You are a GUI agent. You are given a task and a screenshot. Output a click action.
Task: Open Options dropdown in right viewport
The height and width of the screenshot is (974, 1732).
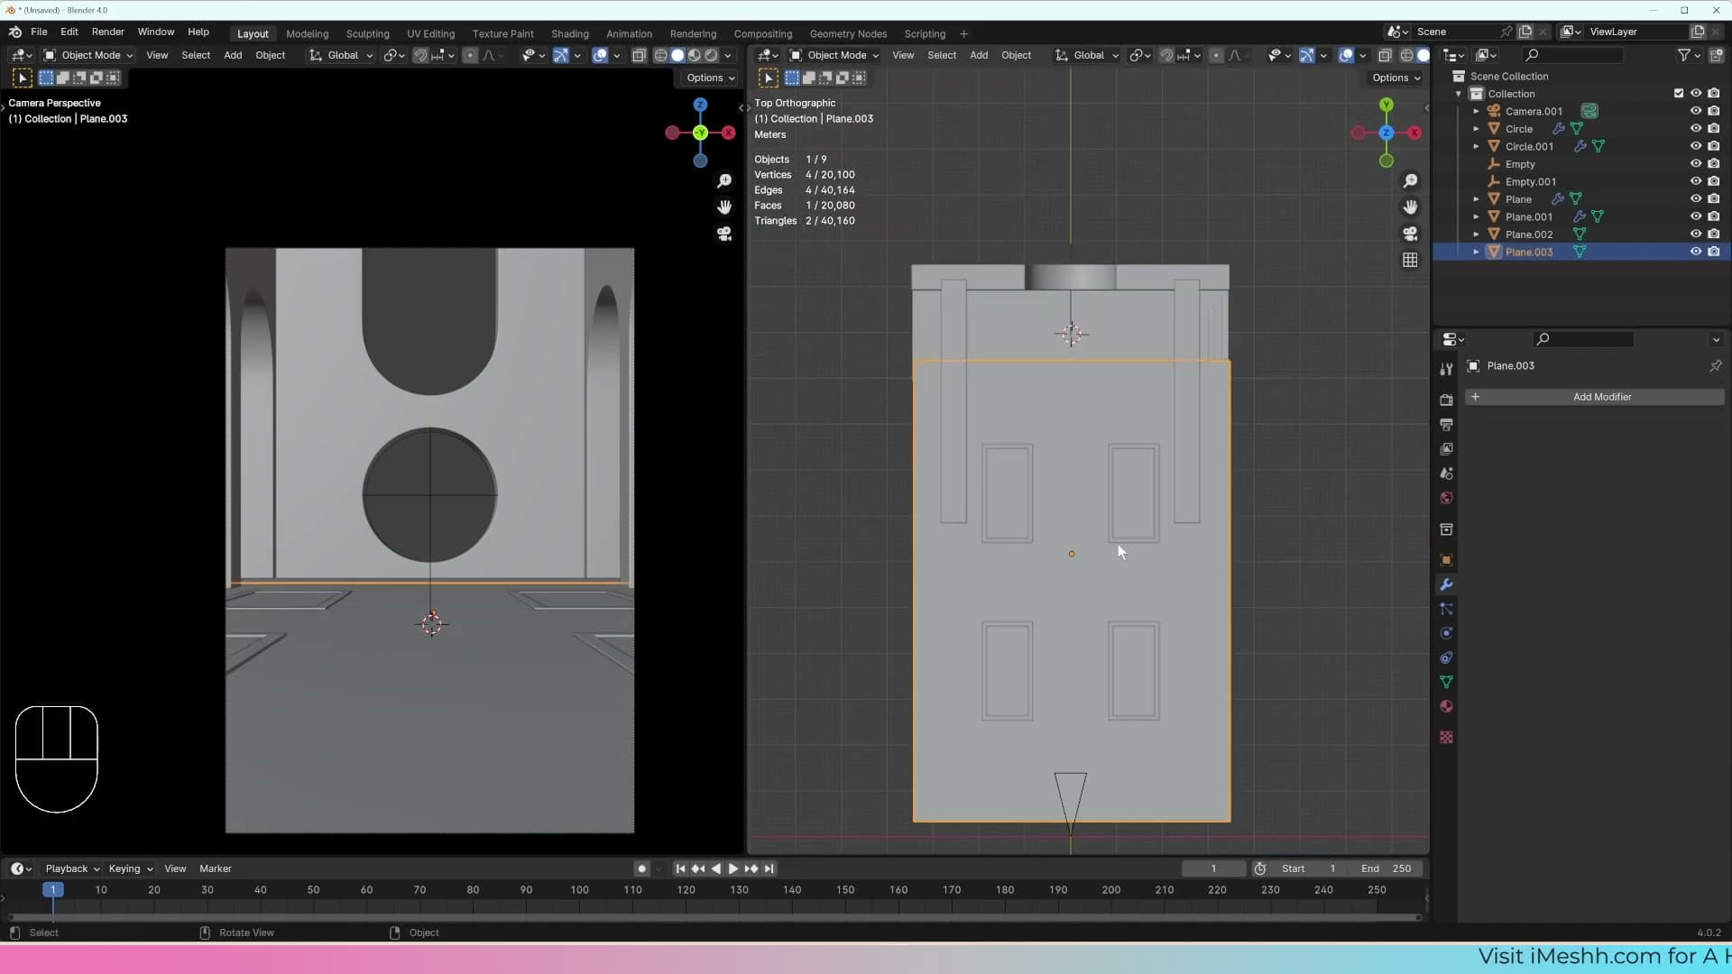(1396, 78)
